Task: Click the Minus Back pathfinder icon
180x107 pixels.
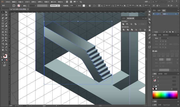Action: [145, 30]
